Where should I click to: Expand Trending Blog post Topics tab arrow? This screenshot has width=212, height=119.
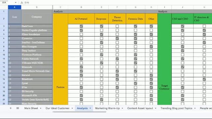pos(195,108)
